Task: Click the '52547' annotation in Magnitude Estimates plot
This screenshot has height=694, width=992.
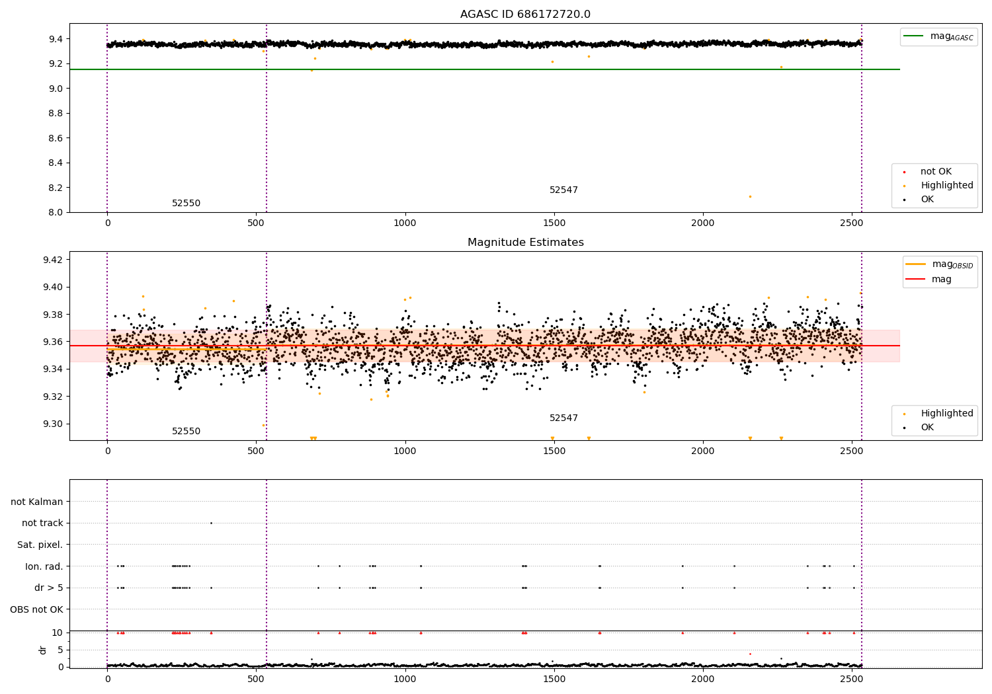Action: click(x=563, y=418)
